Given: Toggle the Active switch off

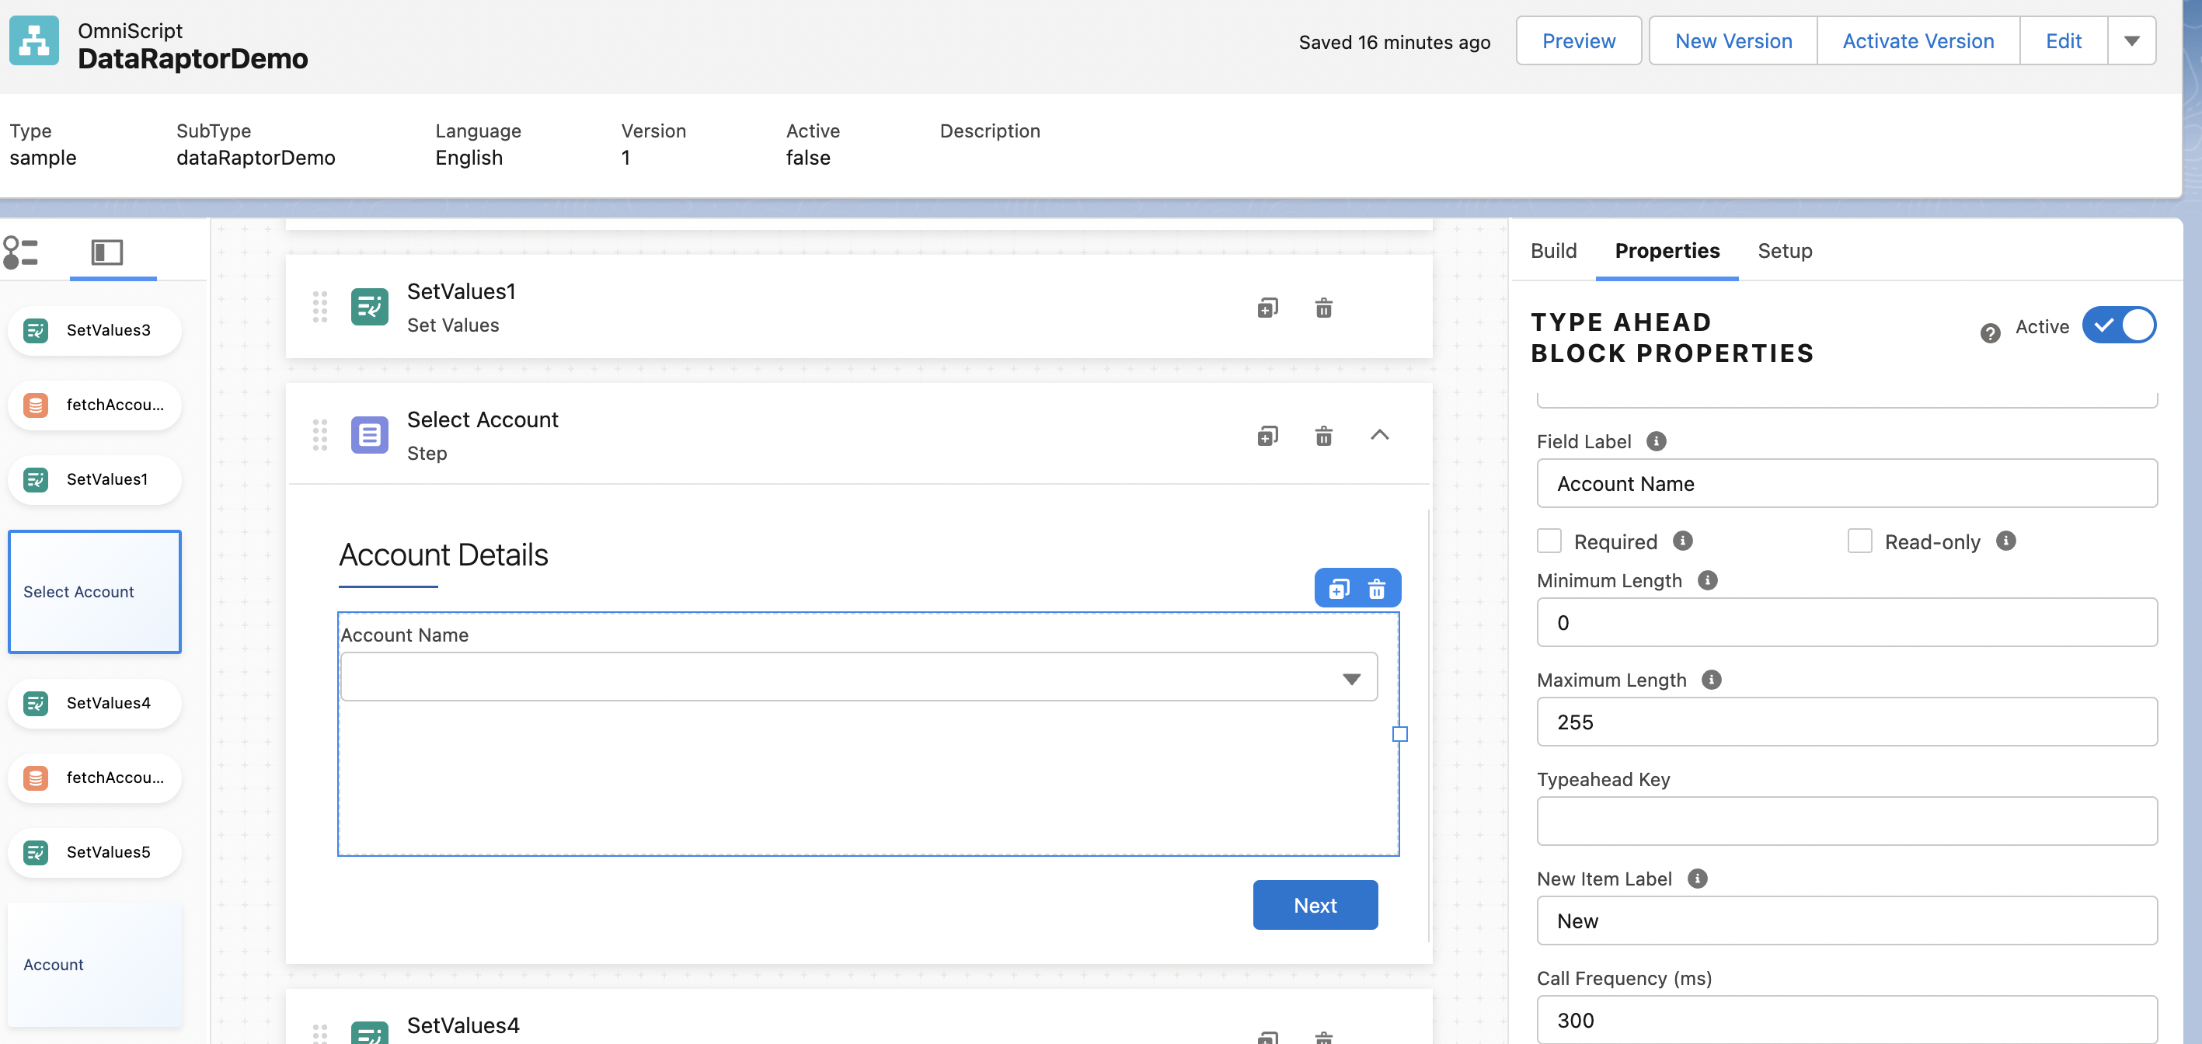Looking at the screenshot, I should pos(2118,325).
